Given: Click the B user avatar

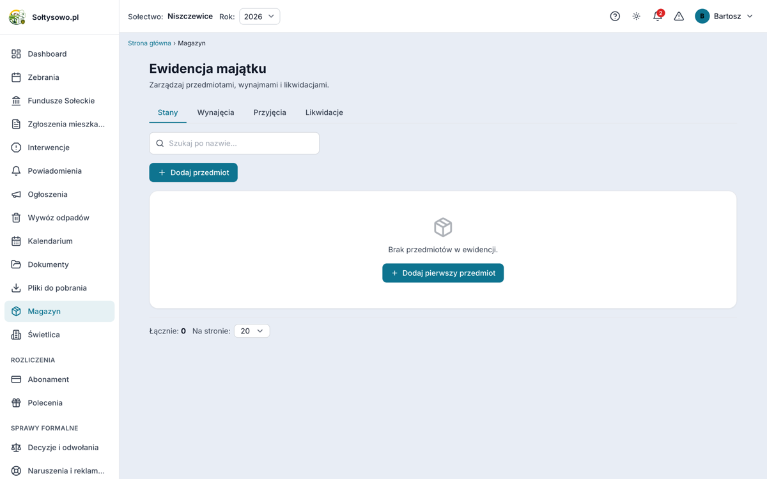Looking at the screenshot, I should pos(702,17).
